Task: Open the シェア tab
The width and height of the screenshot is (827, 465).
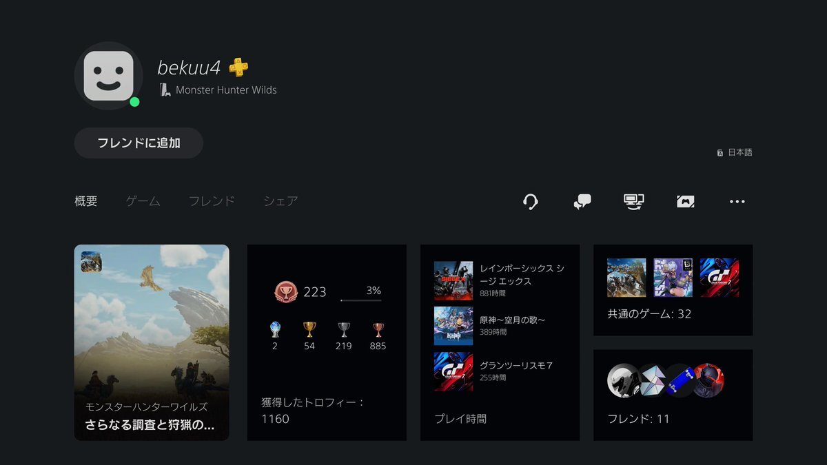Action: [x=280, y=201]
